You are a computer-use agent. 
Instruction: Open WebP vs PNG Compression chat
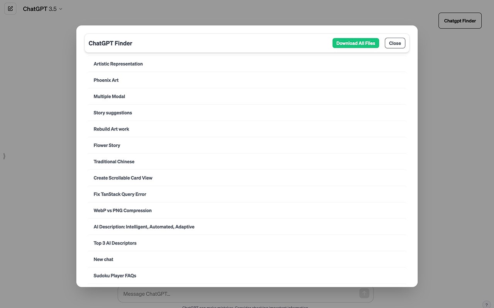coord(122,211)
